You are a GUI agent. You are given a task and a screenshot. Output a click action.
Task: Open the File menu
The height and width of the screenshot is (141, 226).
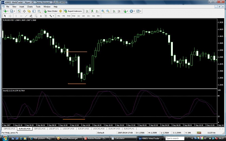coord(8,6)
